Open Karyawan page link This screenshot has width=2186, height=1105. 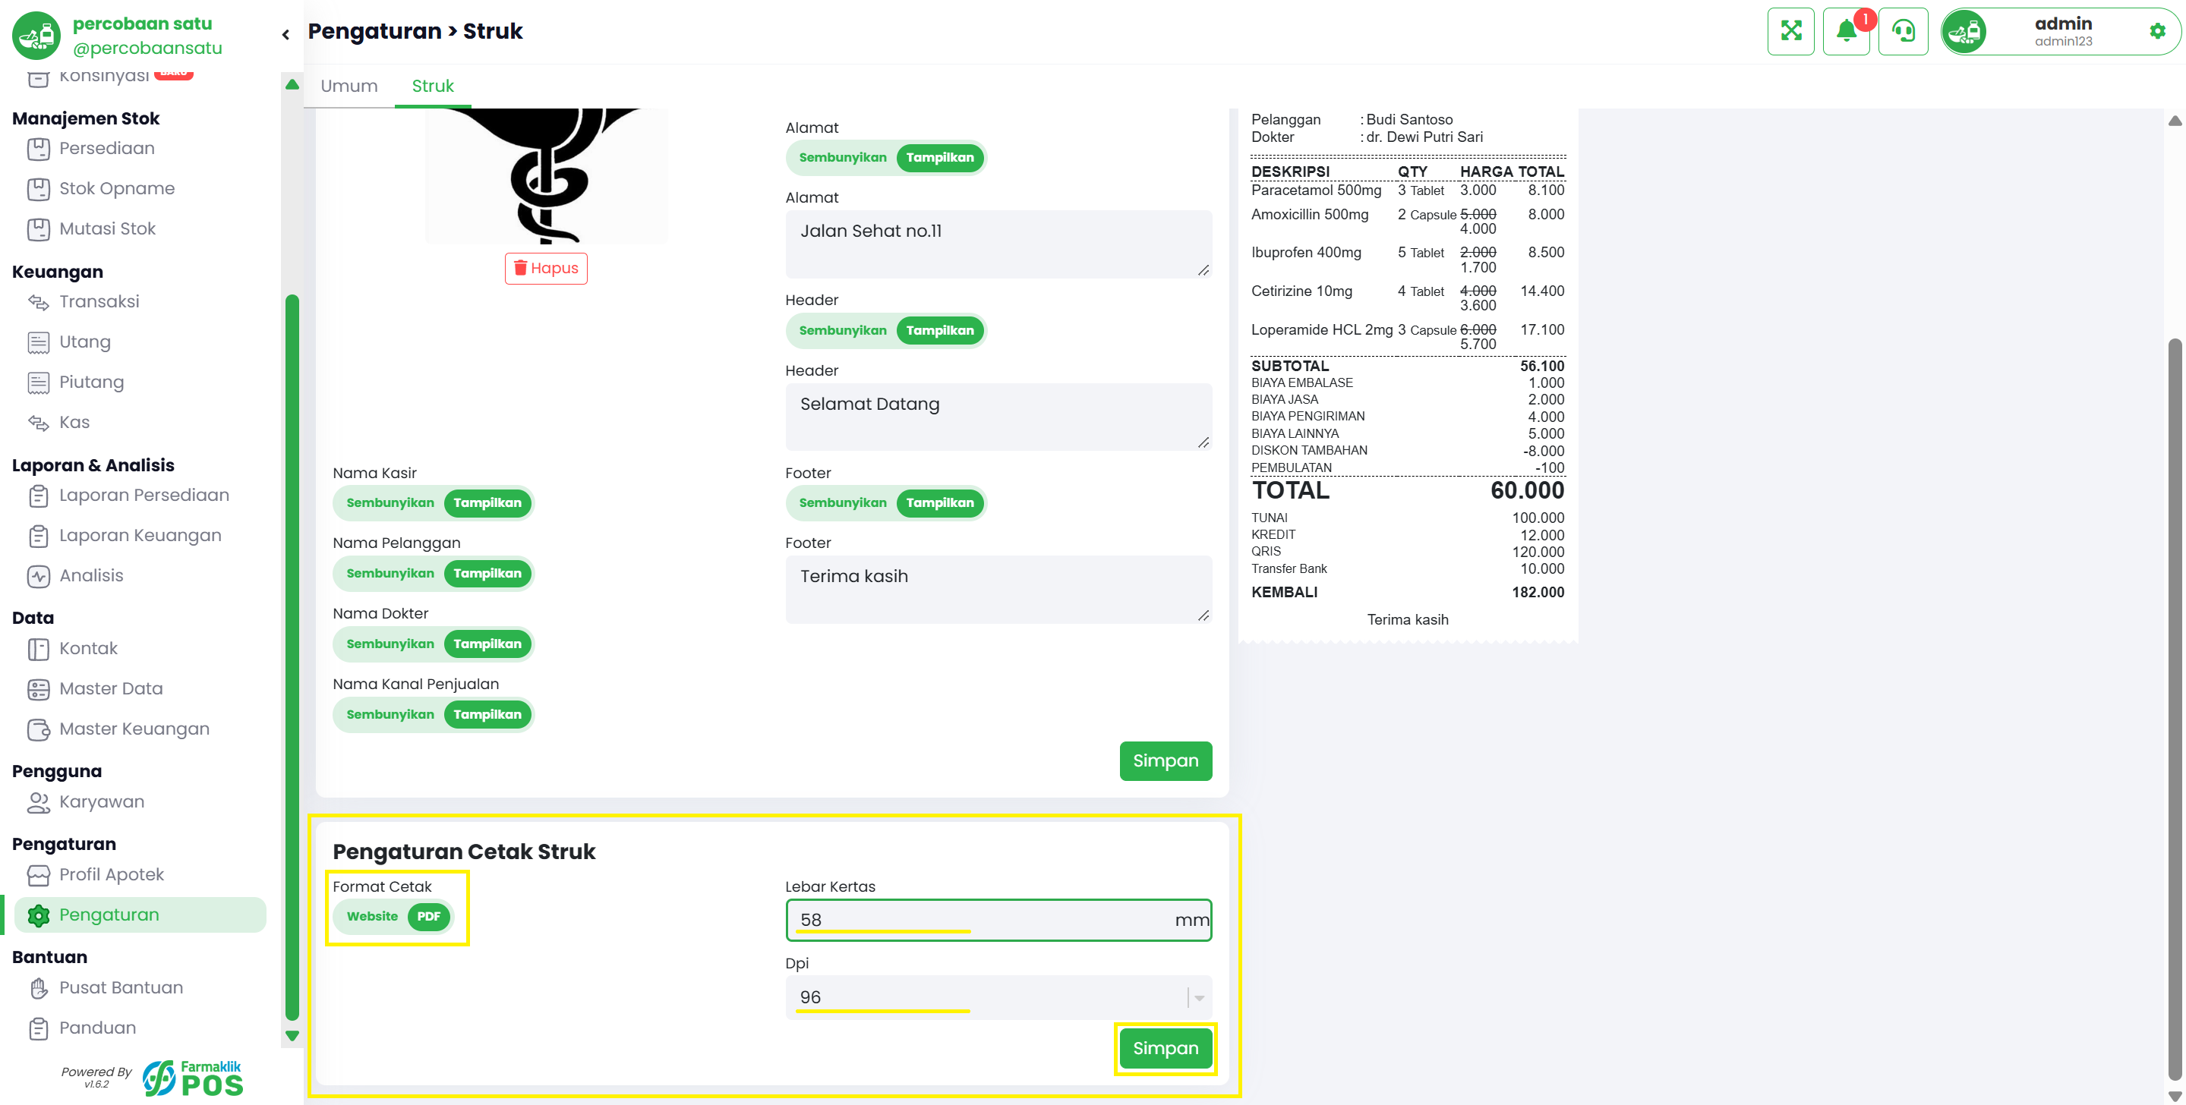[102, 802]
